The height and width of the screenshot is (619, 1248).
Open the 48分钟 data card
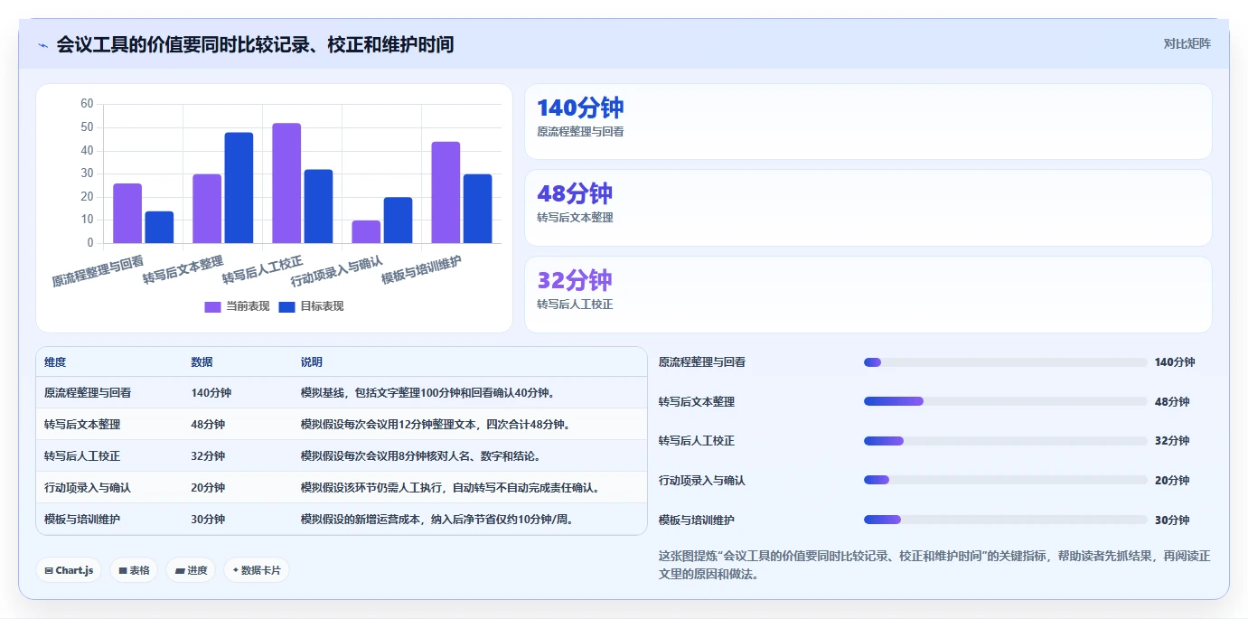point(868,208)
